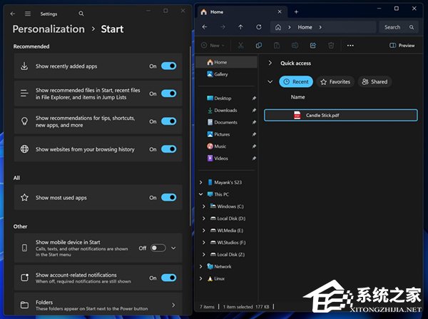Screen dimensions: 428x319
Task: Expand Mayank's S23 in navigation pane
Action: 201,182
